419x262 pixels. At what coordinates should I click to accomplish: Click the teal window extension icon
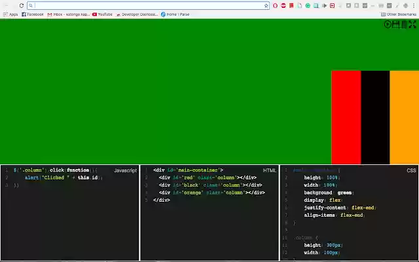point(316,6)
